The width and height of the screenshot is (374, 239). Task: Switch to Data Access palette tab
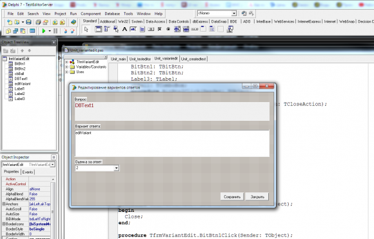[155, 21]
